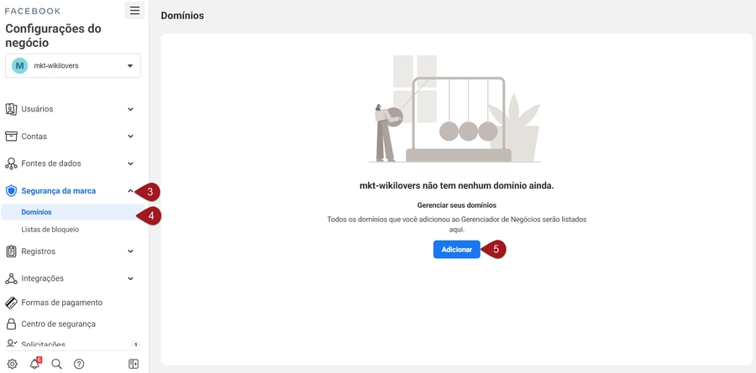This screenshot has height=373, width=756.
Task: Toggle the sidebar panel collapse icon
Action: pyautogui.click(x=133, y=364)
